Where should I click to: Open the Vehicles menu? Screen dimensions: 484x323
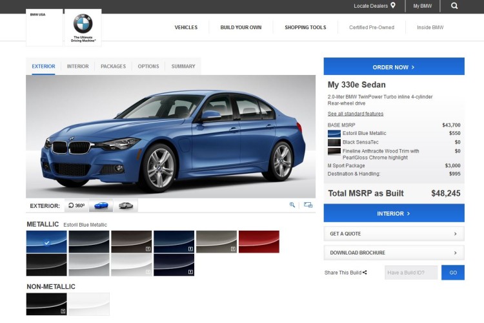tap(186, 27)
